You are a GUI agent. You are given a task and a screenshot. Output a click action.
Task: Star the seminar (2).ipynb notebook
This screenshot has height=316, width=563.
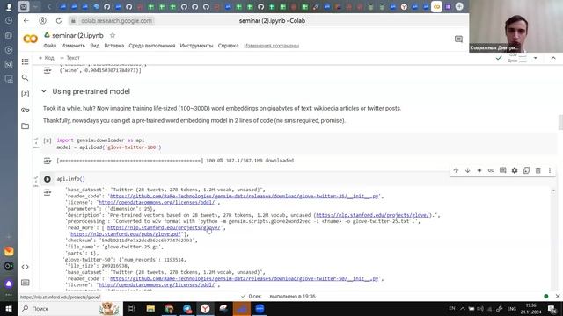pos(113,35)
